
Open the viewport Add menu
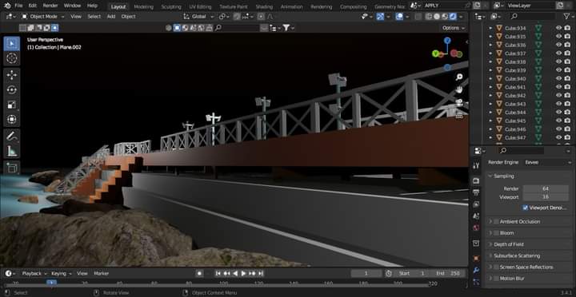point(111,17)
